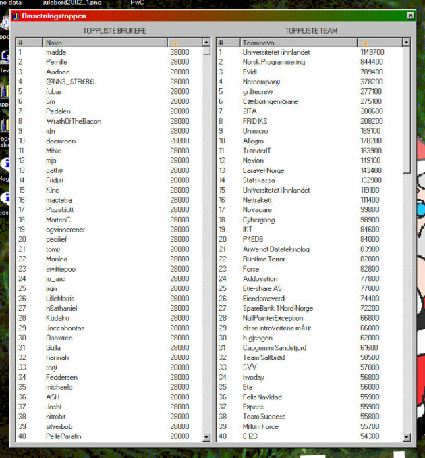Click scroll up arrow of users list
Image resolution: width=425 pixels, height=458 pixels.
(206, 43)
